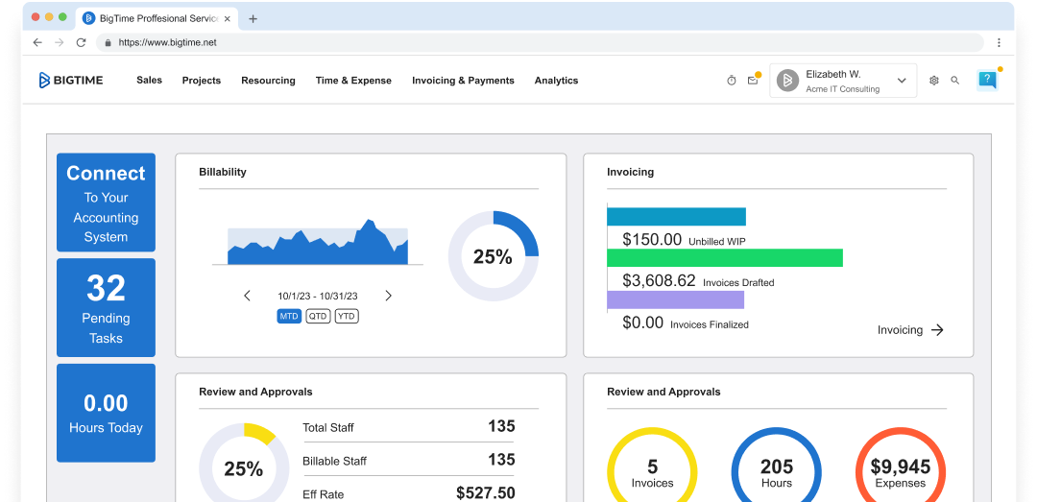1037x502 pixels.
Task: Open browser three-dot menu
Action: pyautogui.click(x=999, y=42)
